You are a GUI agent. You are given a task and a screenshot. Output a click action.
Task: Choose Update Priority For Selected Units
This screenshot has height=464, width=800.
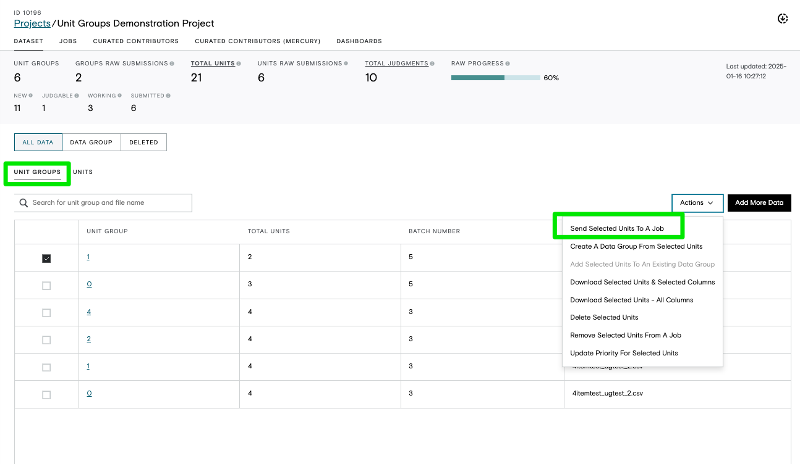[x=624, y=353]
